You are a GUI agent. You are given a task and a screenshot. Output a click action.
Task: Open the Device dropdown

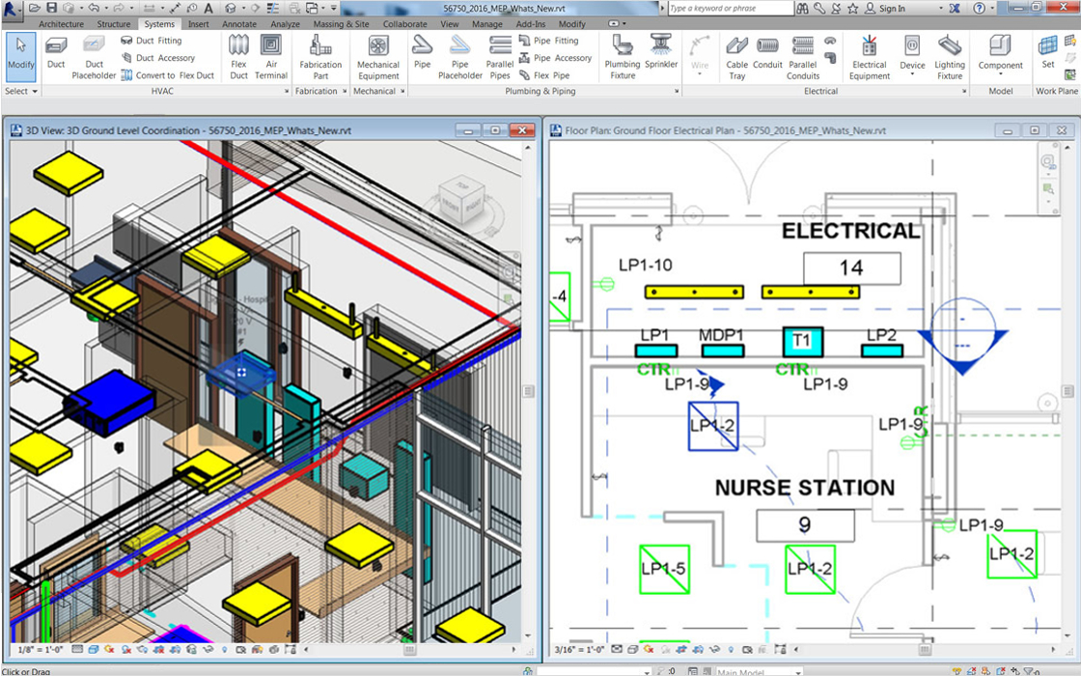pos(912,58)
